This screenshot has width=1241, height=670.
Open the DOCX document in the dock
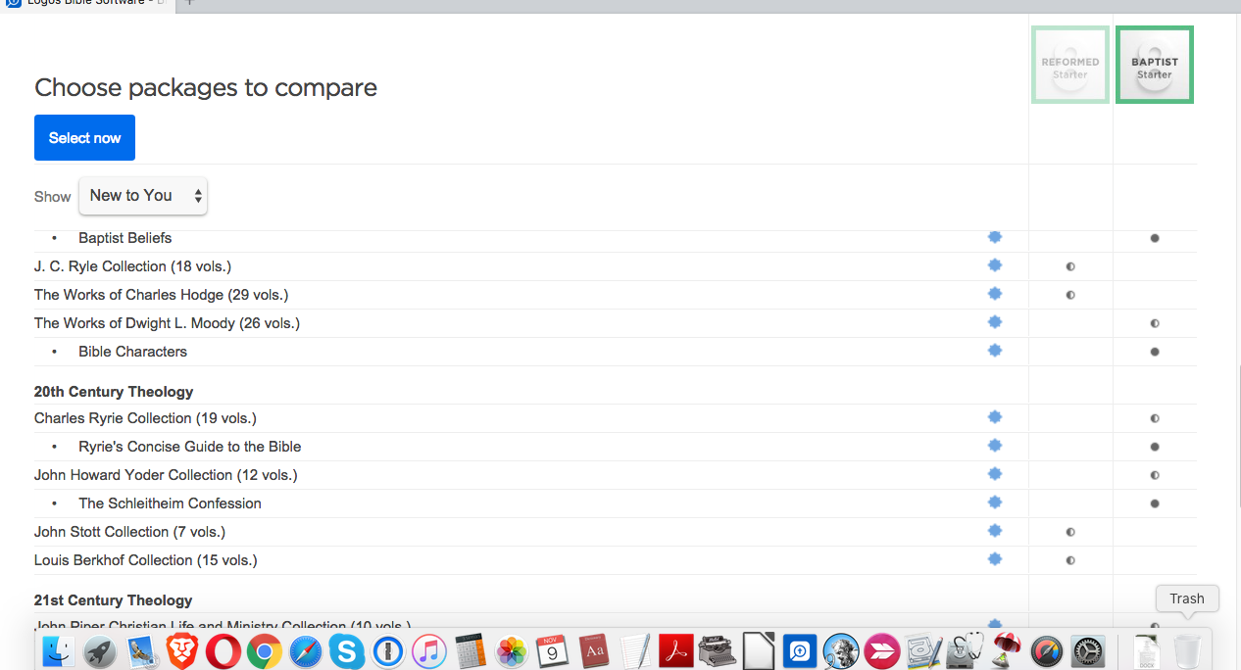tap(1146, 650)
